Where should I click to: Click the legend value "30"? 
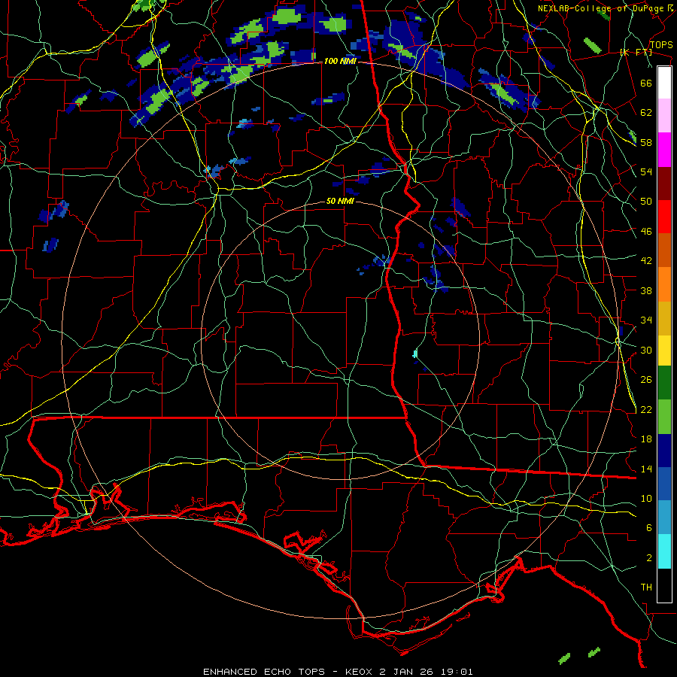point(646,350)
